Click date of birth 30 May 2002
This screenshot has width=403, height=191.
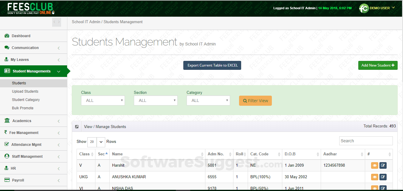click(296, 177)
